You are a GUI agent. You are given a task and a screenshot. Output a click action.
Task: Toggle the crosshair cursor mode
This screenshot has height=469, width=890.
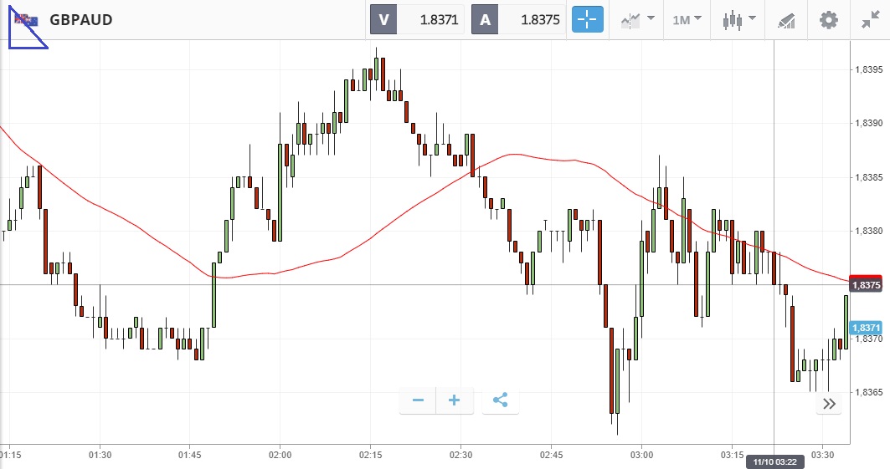pos(588,19)
